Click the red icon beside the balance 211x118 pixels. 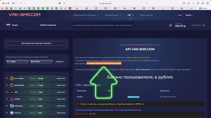coord(170,25)
